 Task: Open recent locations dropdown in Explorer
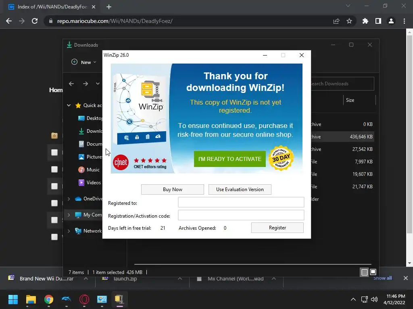click(x=98, y=84)
